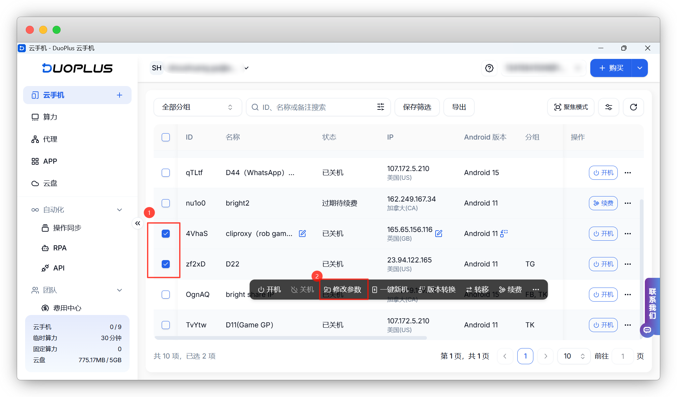This screenshot has width=677, height=397.
Task: Open the 全部分组 group dropdown
Action: click(x=198, y=107)
